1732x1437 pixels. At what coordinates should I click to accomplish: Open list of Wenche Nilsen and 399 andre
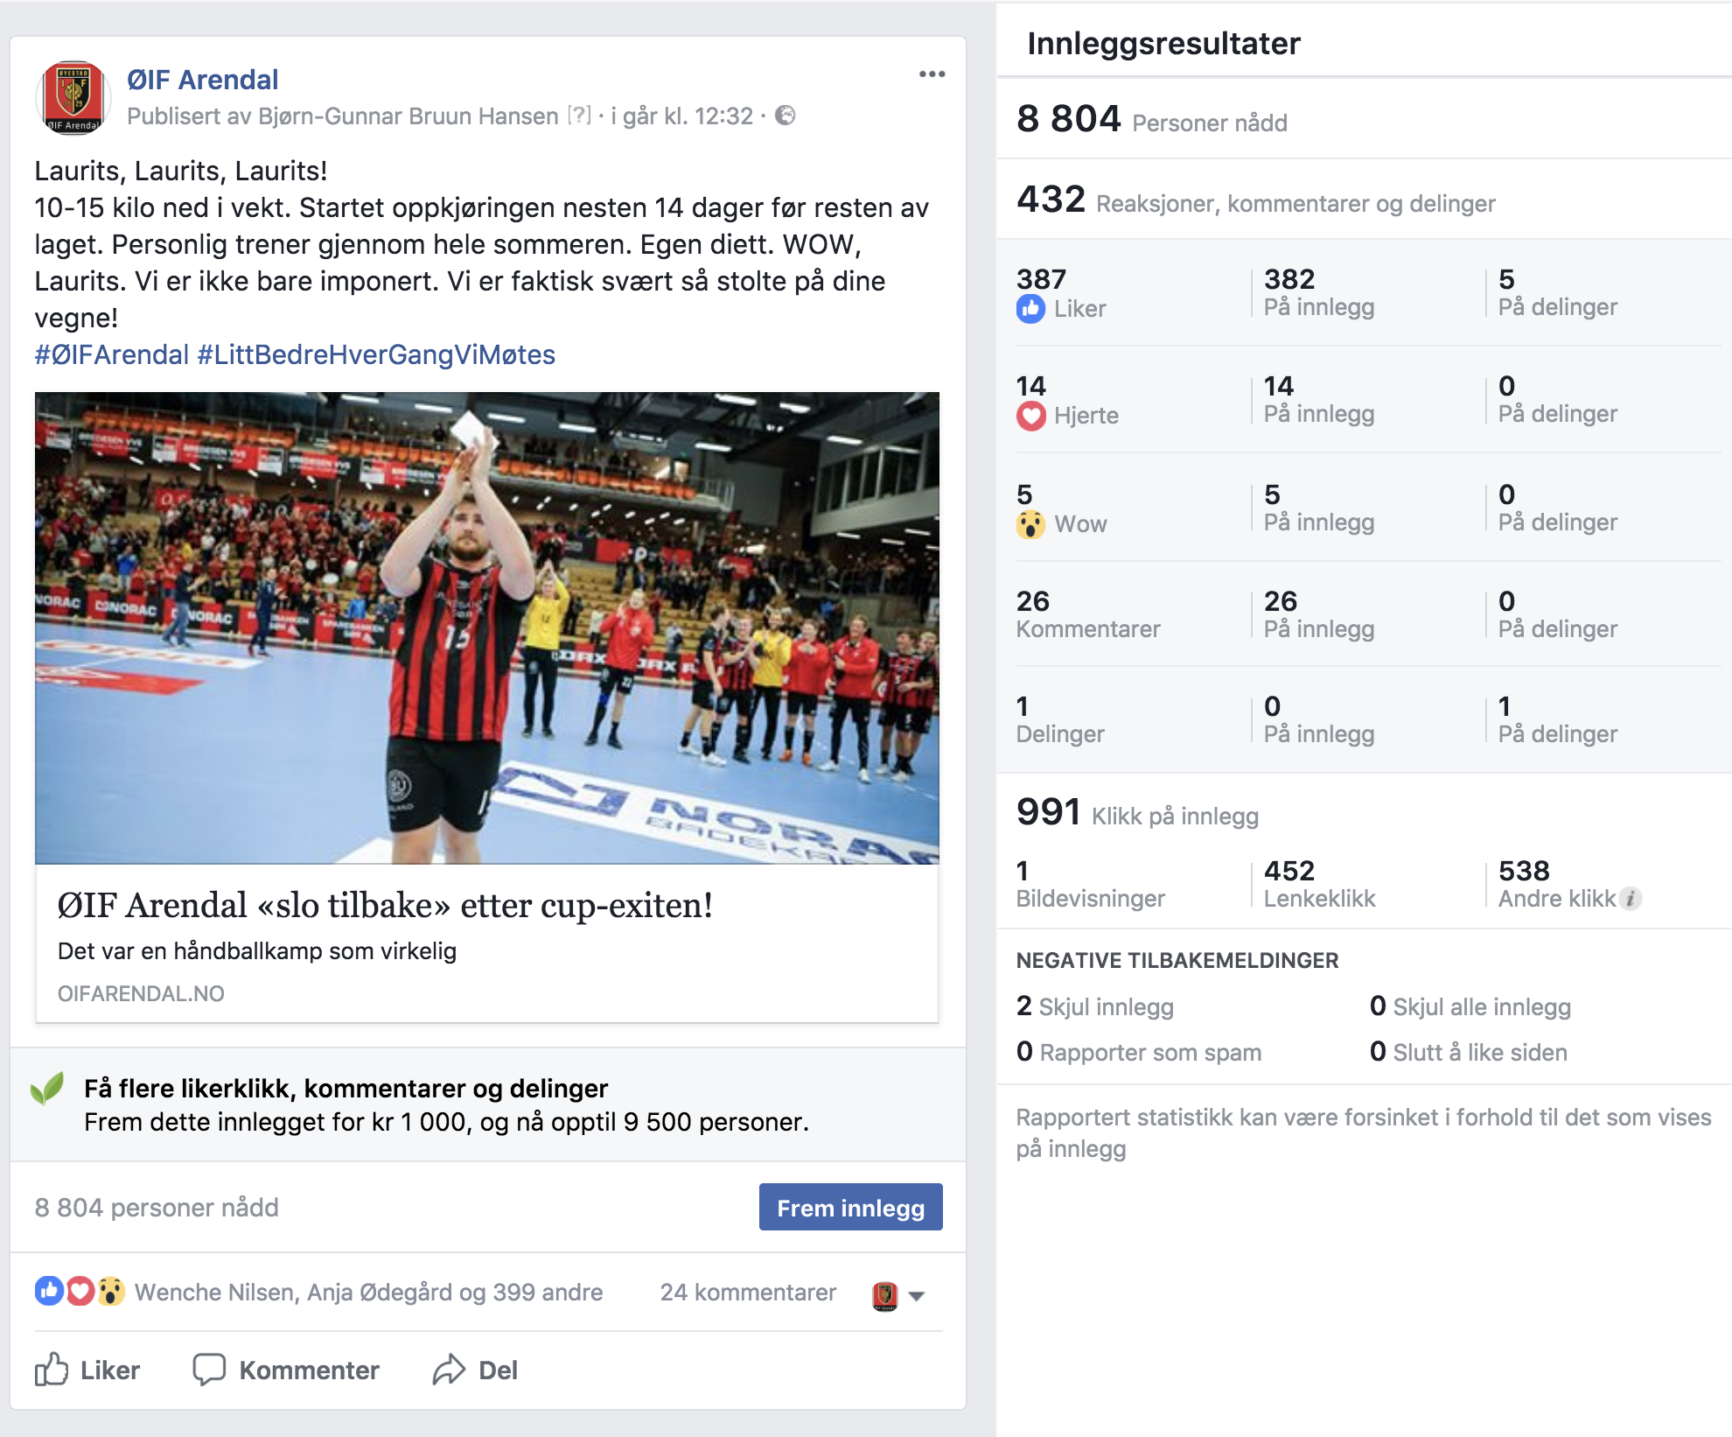point(368,1293)
